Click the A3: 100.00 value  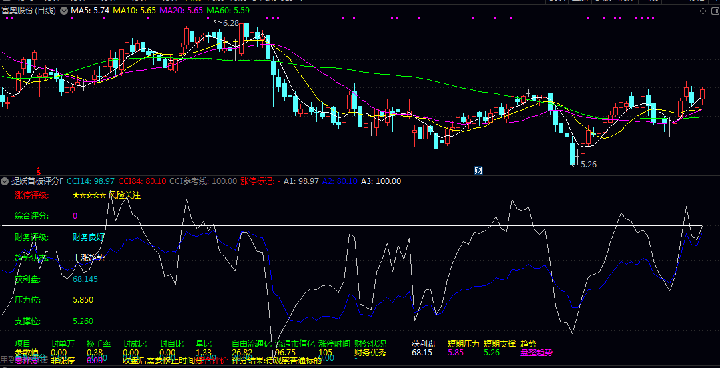click(380, 181)
